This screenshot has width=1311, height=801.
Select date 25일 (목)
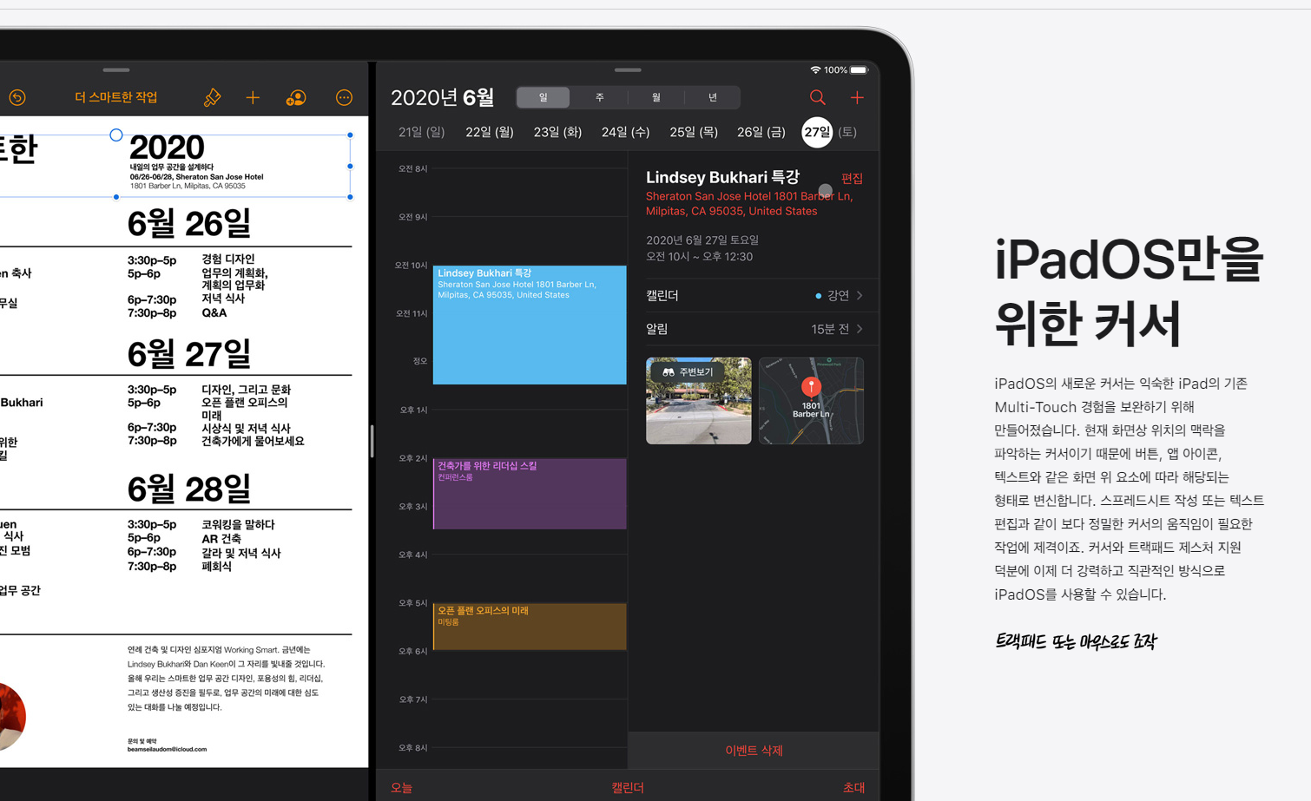[x=694, y=132]
